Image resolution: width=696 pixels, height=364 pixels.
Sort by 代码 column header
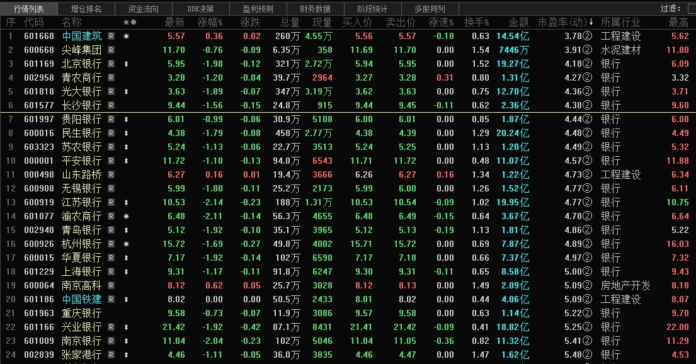[x=34, y=22]
